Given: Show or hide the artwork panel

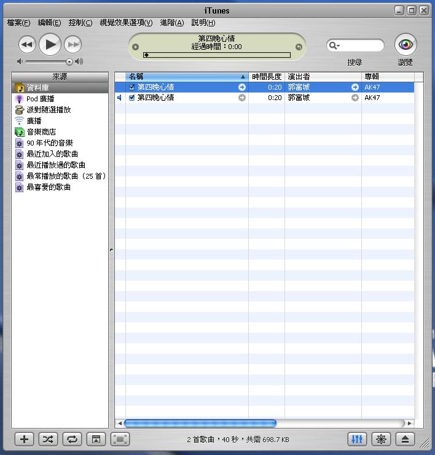Looking at the screenshot, I should pyautogui.click(x=95, y=439).
